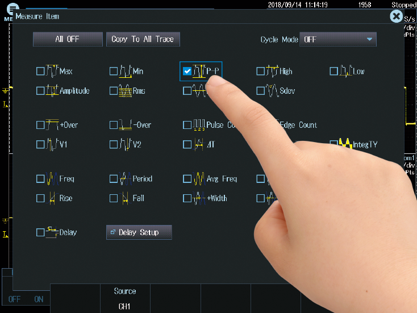Tick the Fall checkbox

[114, 198]
